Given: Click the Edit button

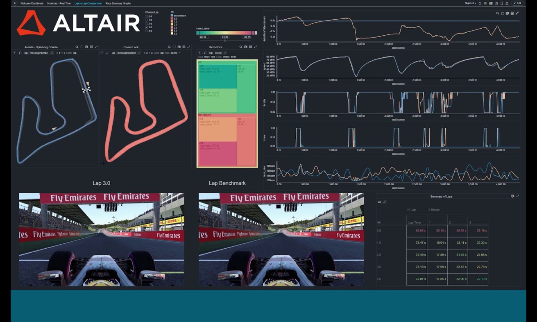Looking at the screenshot, I should click(x=518, y=3).
